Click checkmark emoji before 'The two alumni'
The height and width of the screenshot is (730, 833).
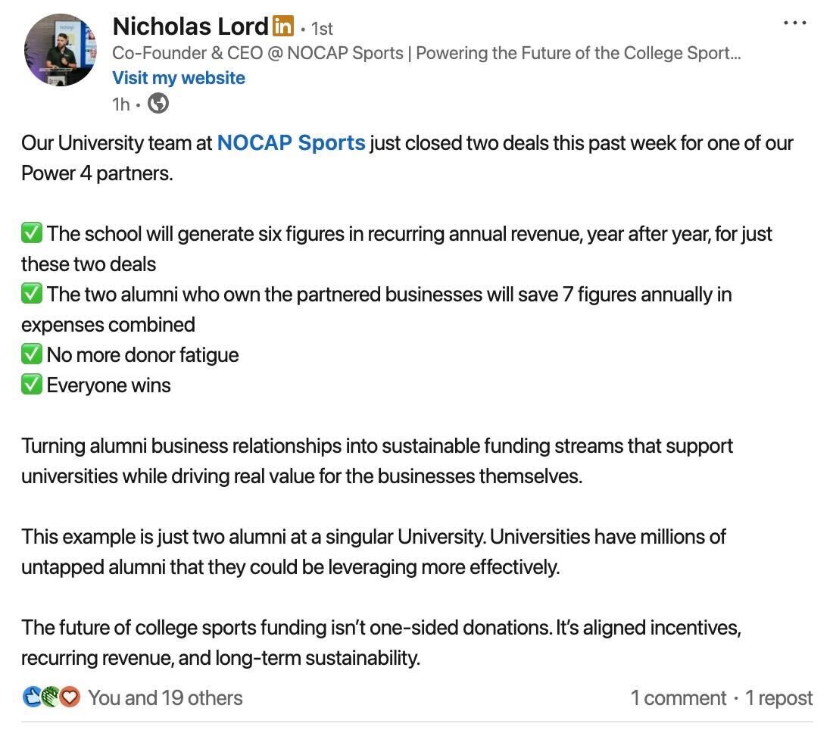tap(32, 294)
